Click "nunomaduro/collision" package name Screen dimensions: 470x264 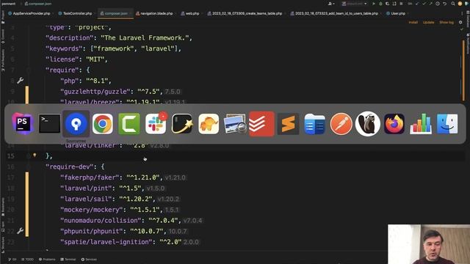tap(101, 221)
